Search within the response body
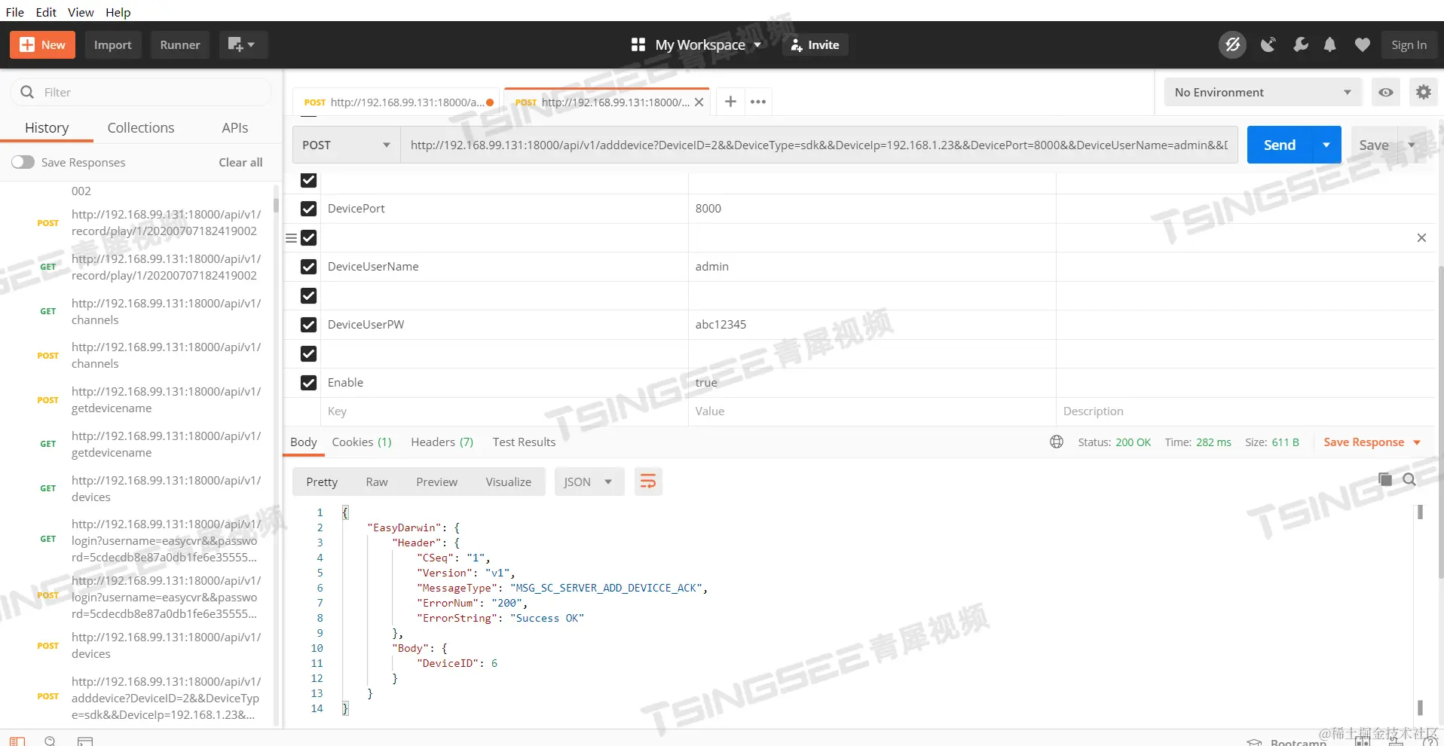 (1409, 479)
